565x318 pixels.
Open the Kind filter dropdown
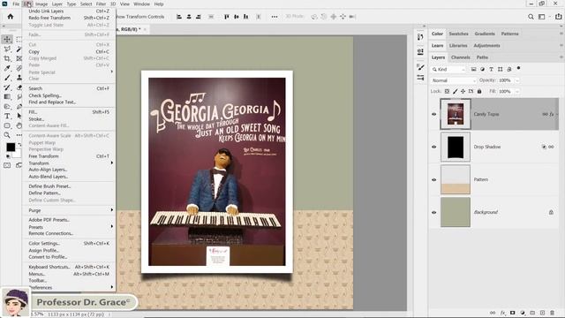click(448, 69)
